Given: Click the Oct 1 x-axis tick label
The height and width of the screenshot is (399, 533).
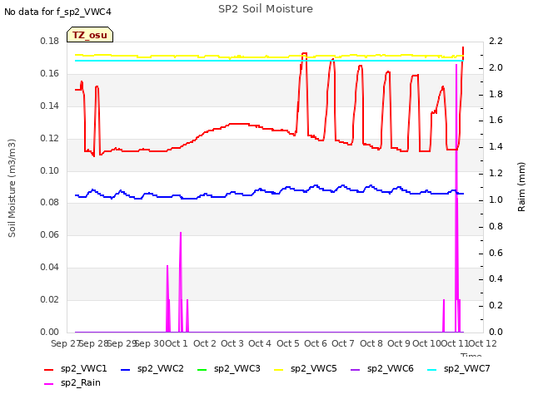Looking at the screenshot, I should [x=177, y=343].
